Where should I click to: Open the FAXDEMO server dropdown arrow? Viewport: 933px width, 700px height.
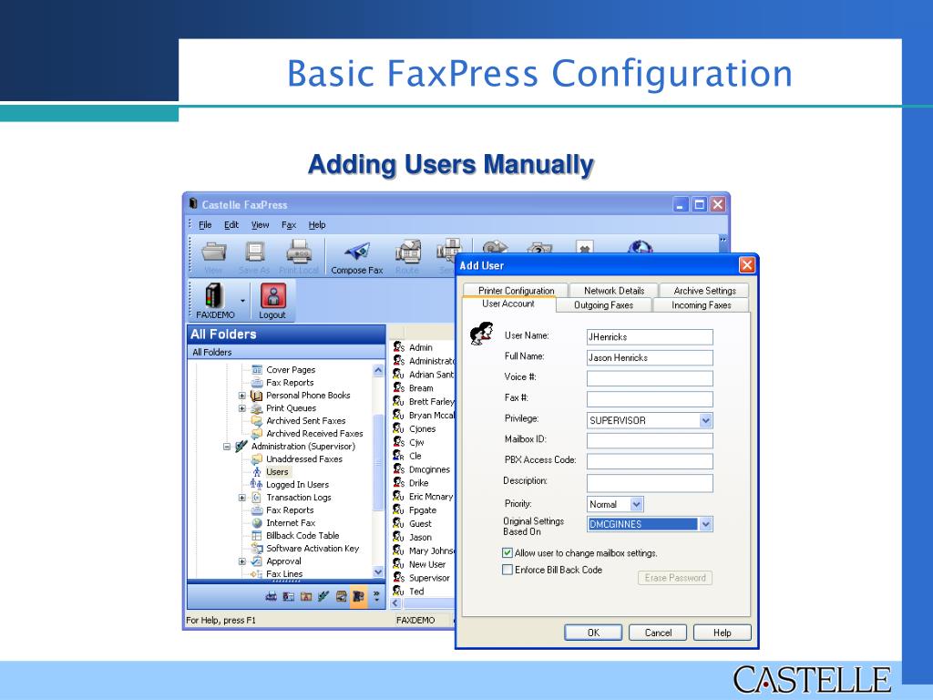242,301
